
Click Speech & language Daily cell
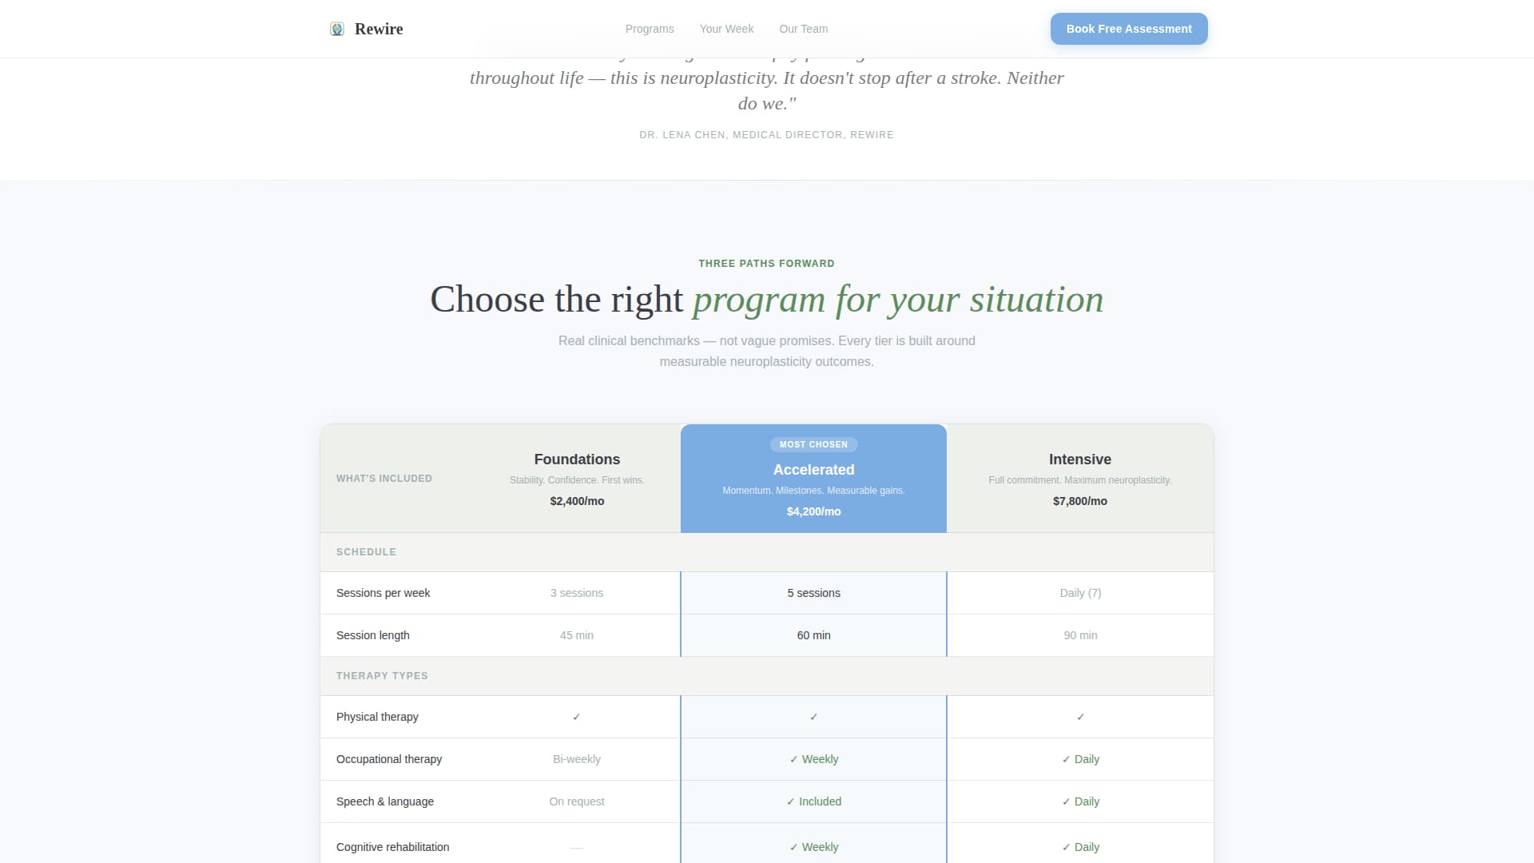(x=1080, y=801)
